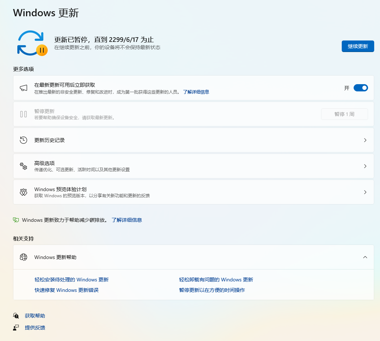Click the megaphone icon for latest updates
380x341 pixels.
[23, 88]
